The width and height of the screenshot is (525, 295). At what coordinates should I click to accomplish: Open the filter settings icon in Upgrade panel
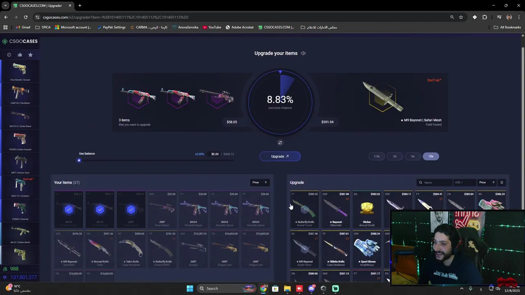tap(502, 182)
